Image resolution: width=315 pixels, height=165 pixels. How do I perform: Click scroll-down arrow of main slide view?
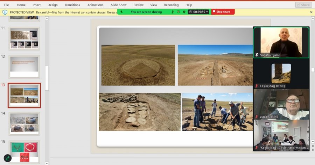click(313, 142)
